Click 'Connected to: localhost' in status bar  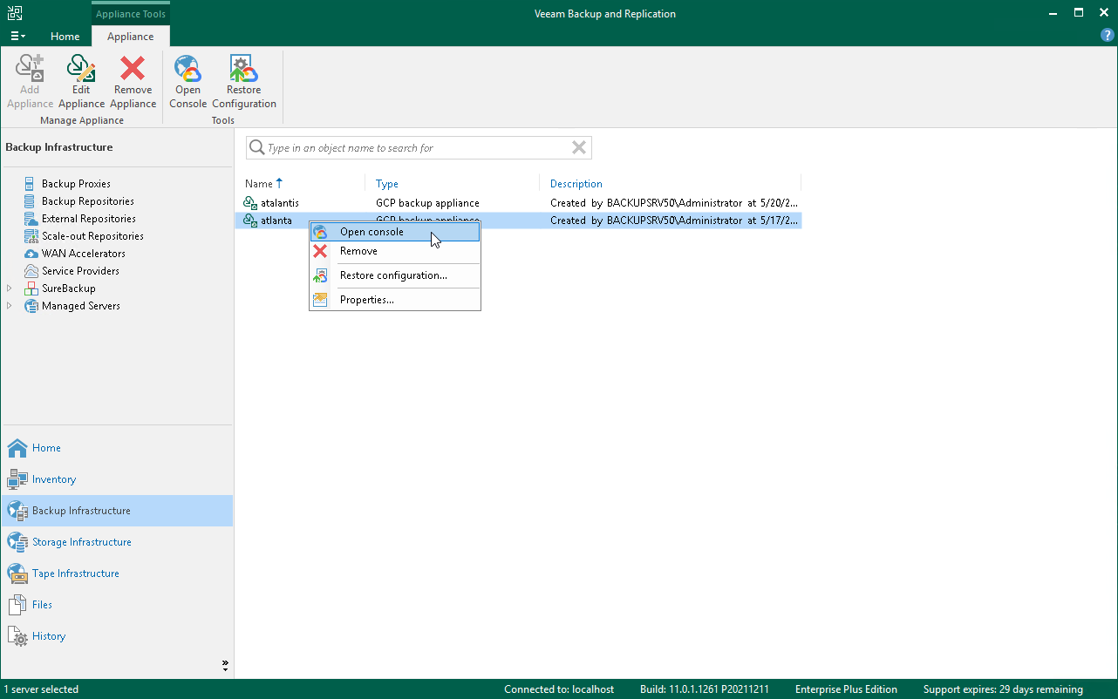[559, 689]
